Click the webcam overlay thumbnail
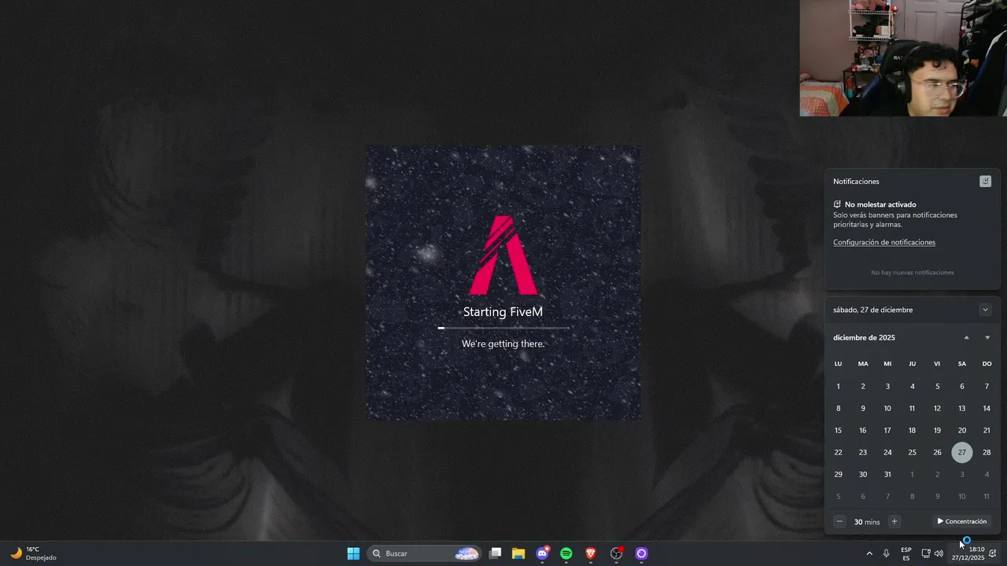This screenshot has width=1007, height=566. point(903,58)
